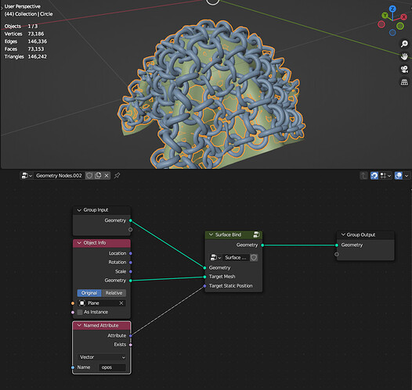Click the Triangles 146,242 statistic text
The width and height of the screenshot is (412, 390).
pos(26,56)
